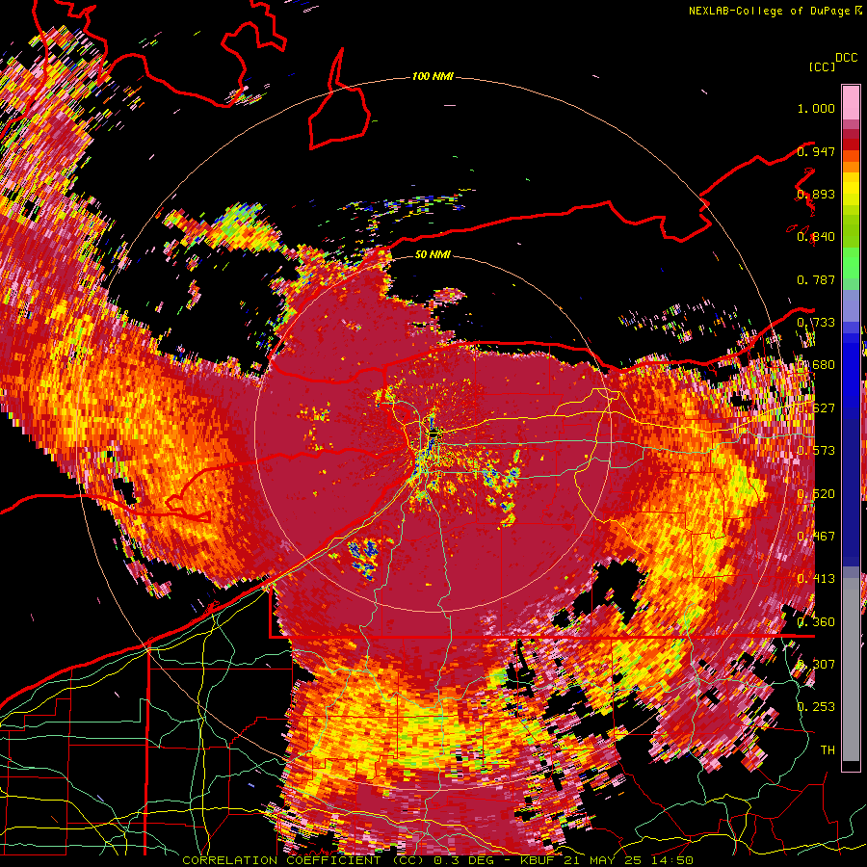Click the 0.3 DEG elevation text
This screenshot has height=867, width=867.
[463, 860]
